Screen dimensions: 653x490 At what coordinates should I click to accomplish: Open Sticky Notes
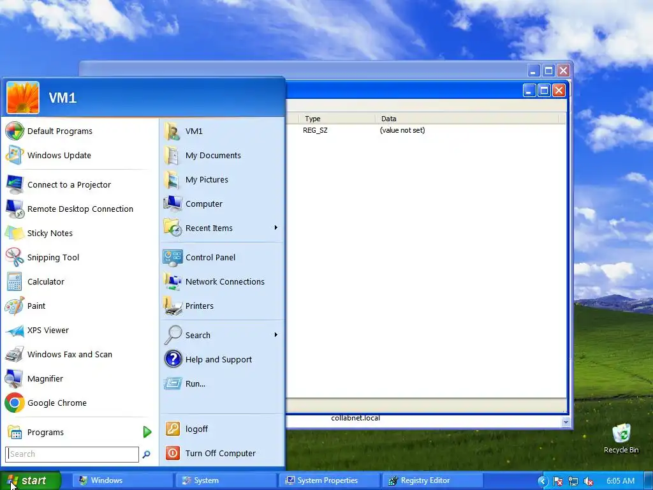point(79,233)
